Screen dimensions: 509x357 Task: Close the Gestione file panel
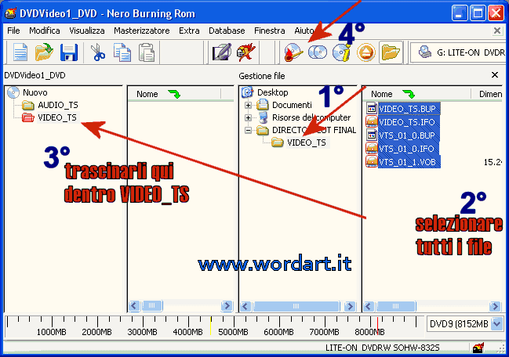pyautogui.click(x=495, y=75)
